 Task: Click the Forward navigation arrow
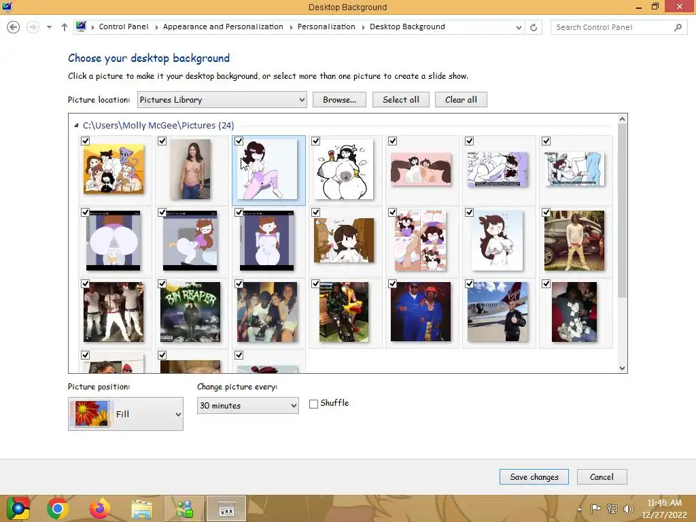[x=33, y=27]
